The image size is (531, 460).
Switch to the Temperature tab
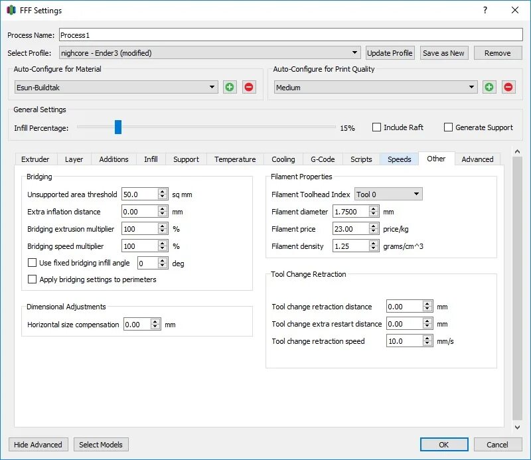[x=235, y=159]
